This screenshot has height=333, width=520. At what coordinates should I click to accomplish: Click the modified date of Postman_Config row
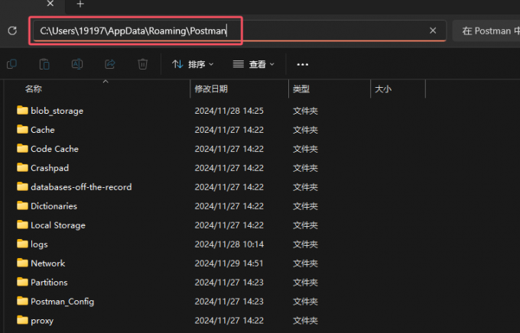click(x=229, y=302)
